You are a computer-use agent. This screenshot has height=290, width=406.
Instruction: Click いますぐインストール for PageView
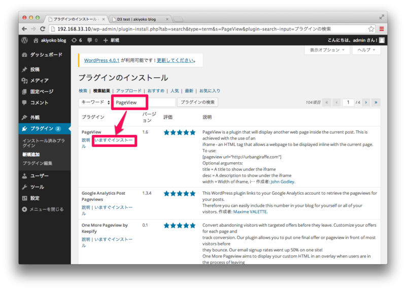point(113,140)
